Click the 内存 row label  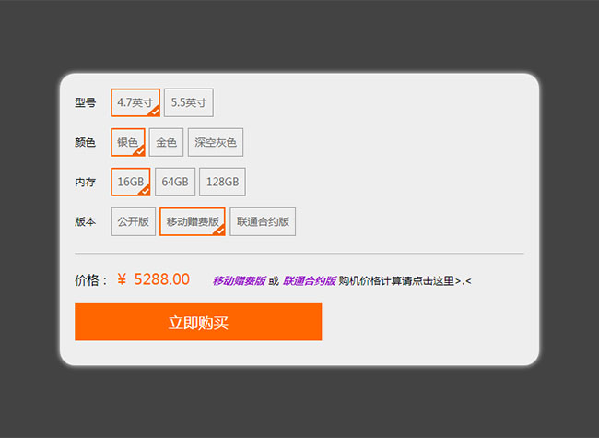click(x=85, y=182)
